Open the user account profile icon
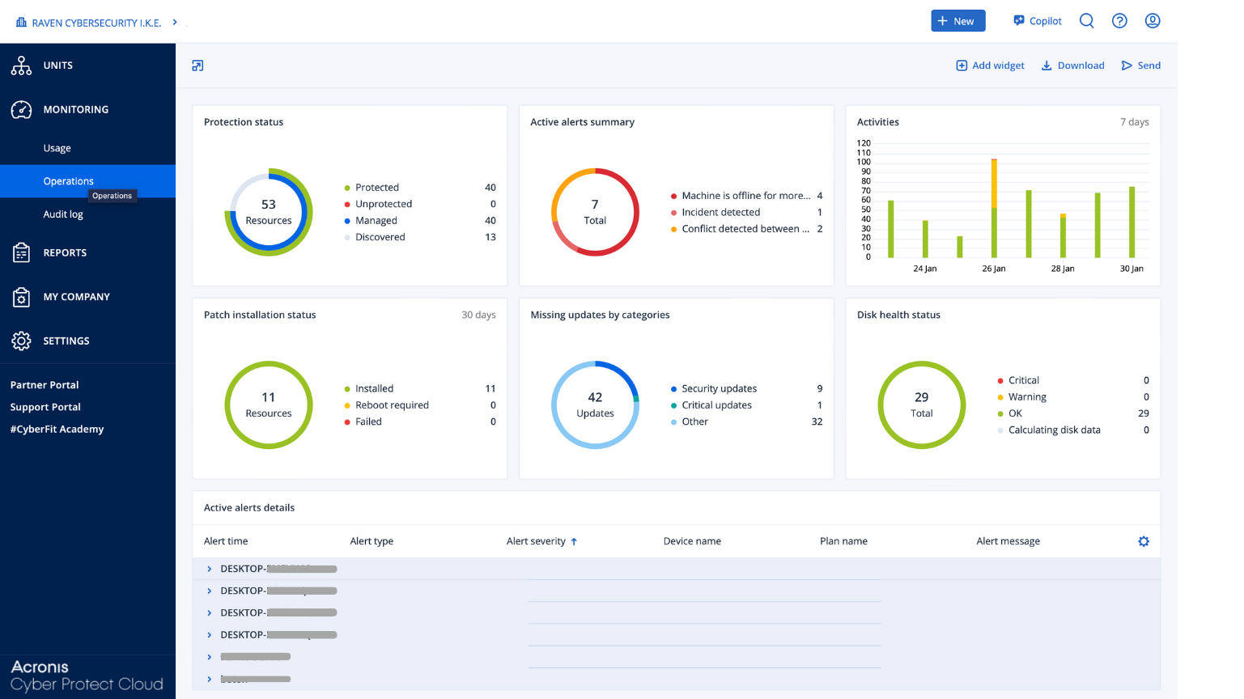Image resolution: width=1244 pixels, height=699 pixels. 1153,21
